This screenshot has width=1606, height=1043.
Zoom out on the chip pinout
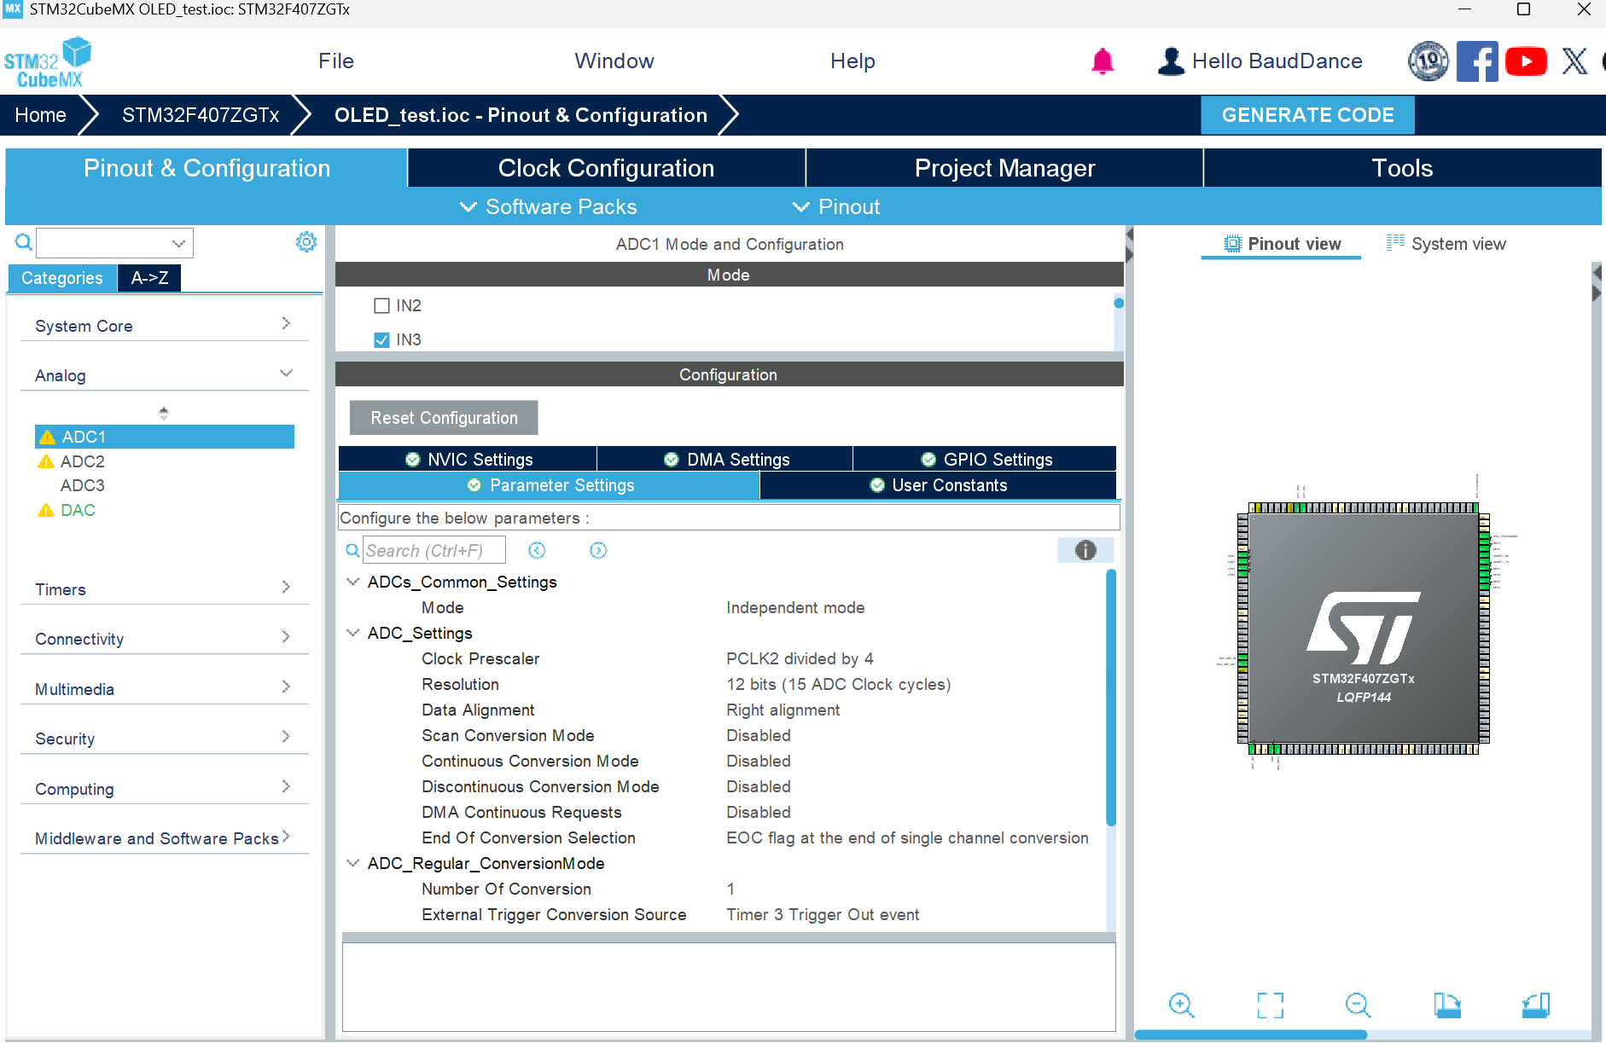tap(1358, 1005)
